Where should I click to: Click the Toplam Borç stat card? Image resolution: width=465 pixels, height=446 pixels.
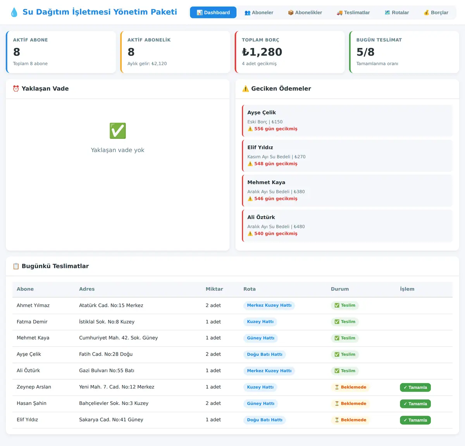[289, 52]
